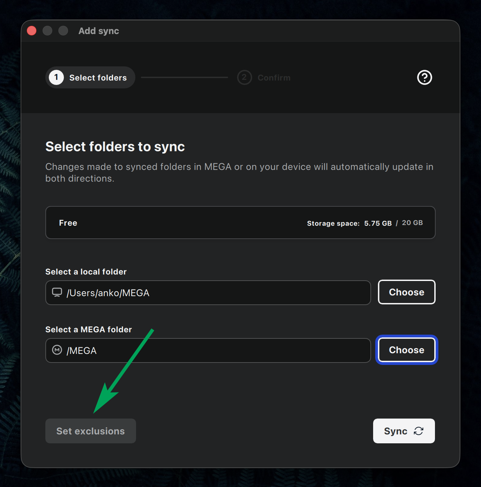The height and width of the screenshot is (487, 481).
Task: Click the "Add sync" window title
Action: point(99,31)
